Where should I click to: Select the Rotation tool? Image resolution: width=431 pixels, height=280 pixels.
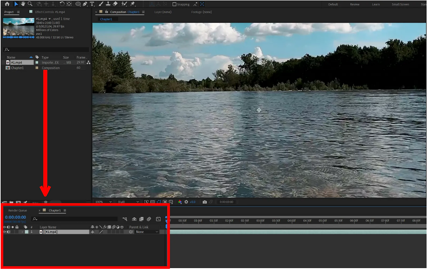point(62,4)
